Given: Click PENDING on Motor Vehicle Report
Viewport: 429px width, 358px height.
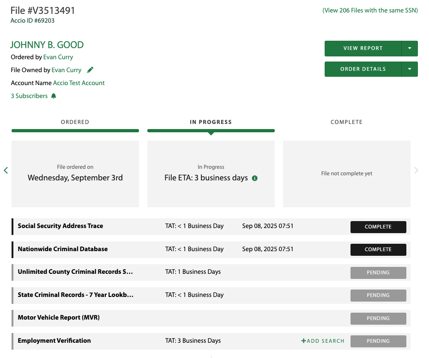Looking at the screenshot, I should 378,318.
